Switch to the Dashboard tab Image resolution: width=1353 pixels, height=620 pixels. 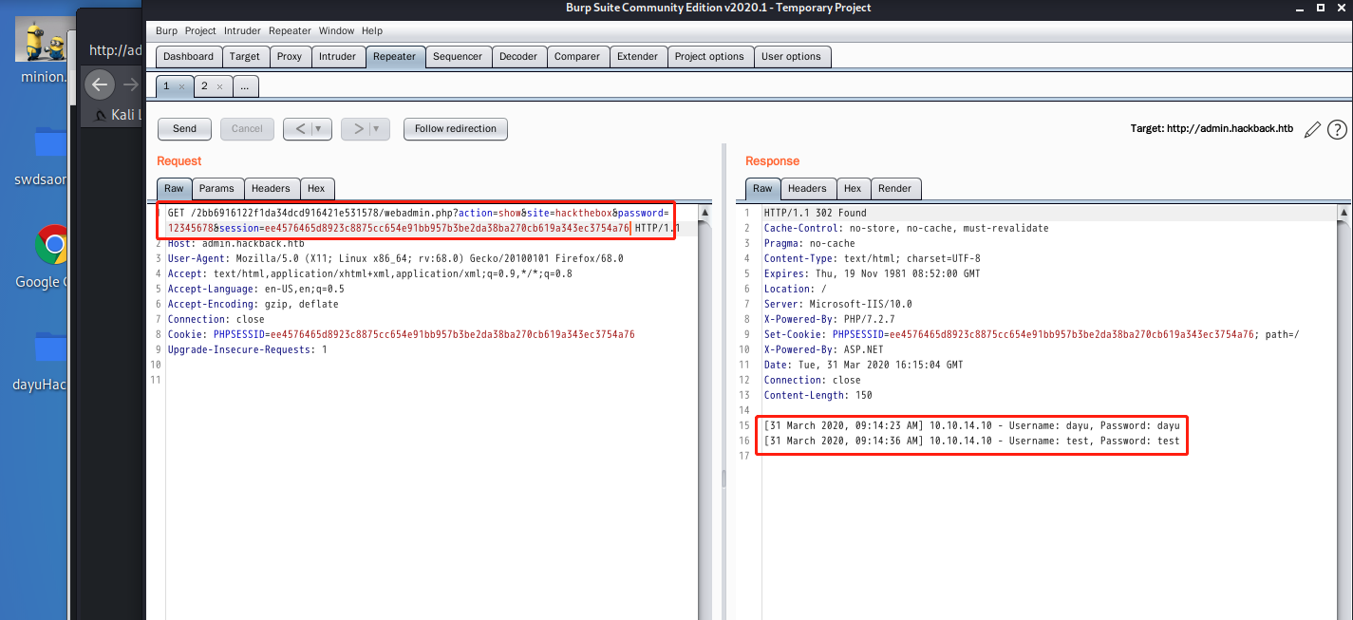(x=189, y=57)
